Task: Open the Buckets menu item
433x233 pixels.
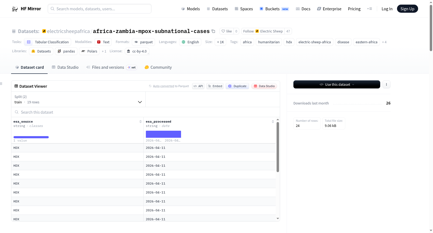Action: pos(274,9)
